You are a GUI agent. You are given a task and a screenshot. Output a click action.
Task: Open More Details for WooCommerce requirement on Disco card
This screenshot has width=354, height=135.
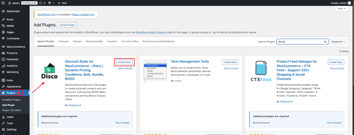pos(123,123)
